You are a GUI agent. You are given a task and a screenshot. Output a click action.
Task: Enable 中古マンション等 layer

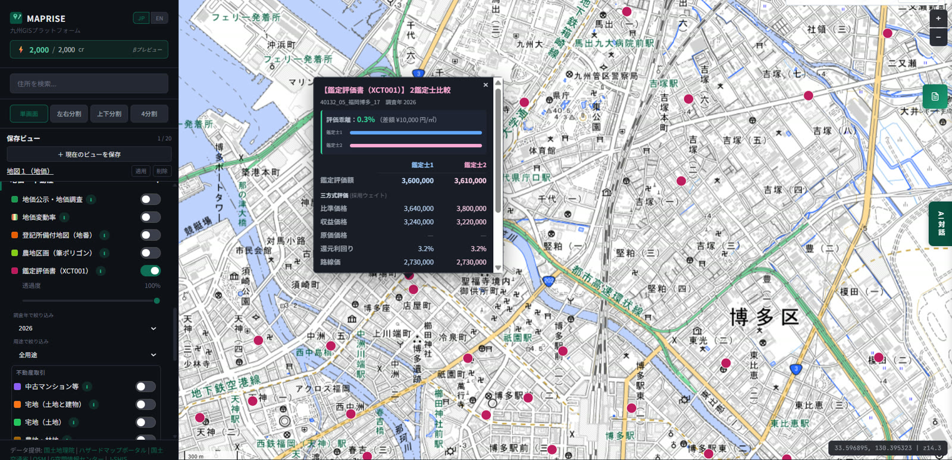[146, 387]
